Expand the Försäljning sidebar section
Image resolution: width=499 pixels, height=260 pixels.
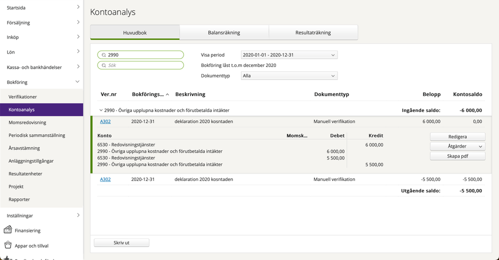click(78, 22)
